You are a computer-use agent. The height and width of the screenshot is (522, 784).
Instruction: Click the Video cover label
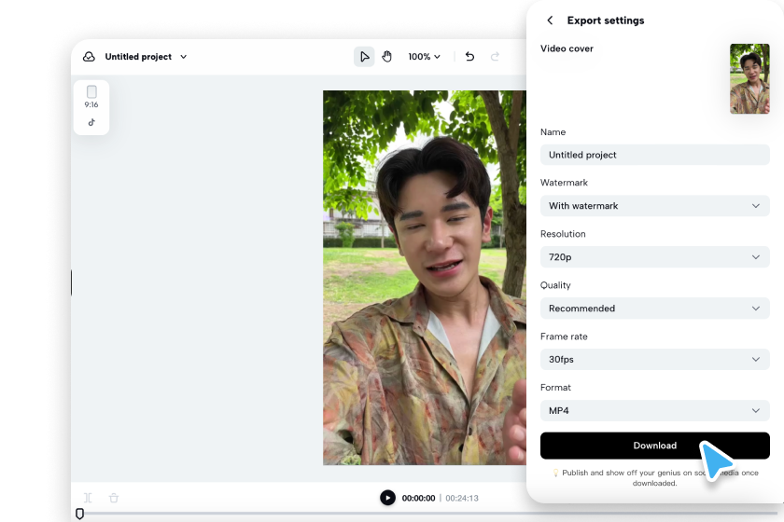click(567, 48)
